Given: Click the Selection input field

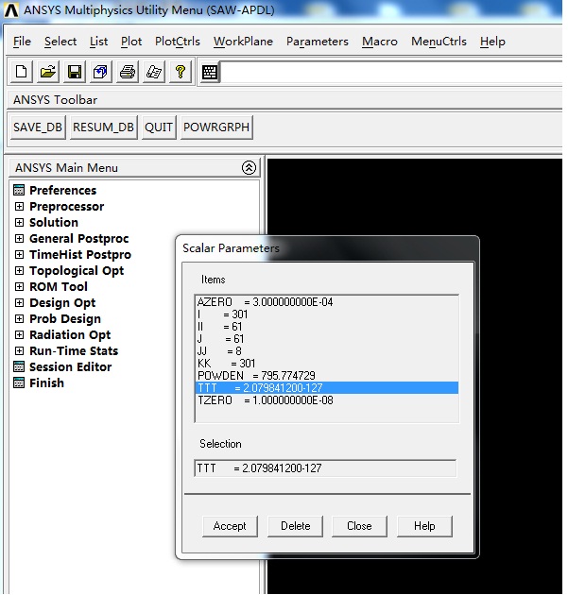Looking at the screenshot, I should [325, 467].
